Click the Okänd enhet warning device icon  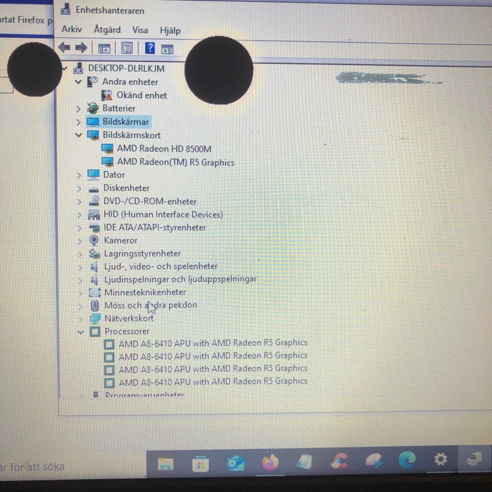click(x=107, y=95)
